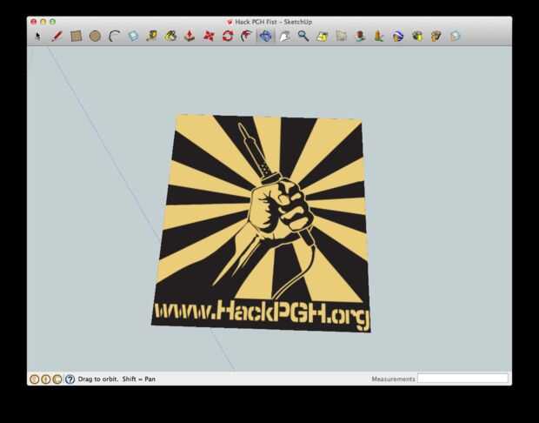Click the orange building toolbar icon
Viewport: 539px width, 423px height.
coord(379,36)
